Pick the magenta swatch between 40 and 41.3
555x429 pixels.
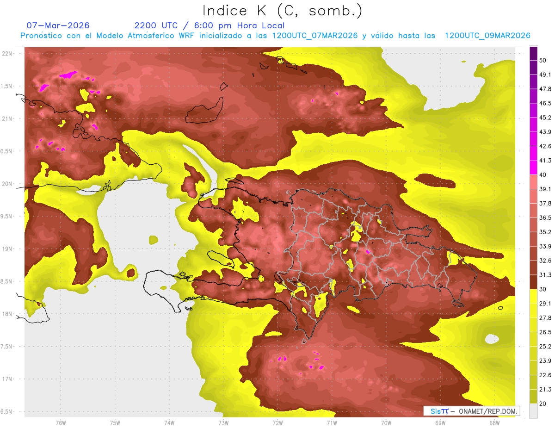point(533,168)
